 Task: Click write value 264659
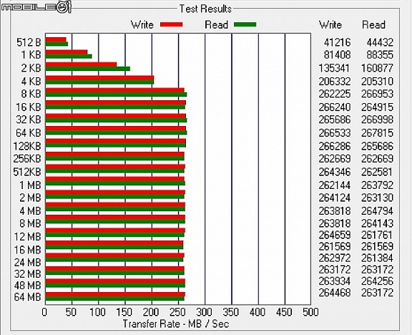tap(335, 235)
